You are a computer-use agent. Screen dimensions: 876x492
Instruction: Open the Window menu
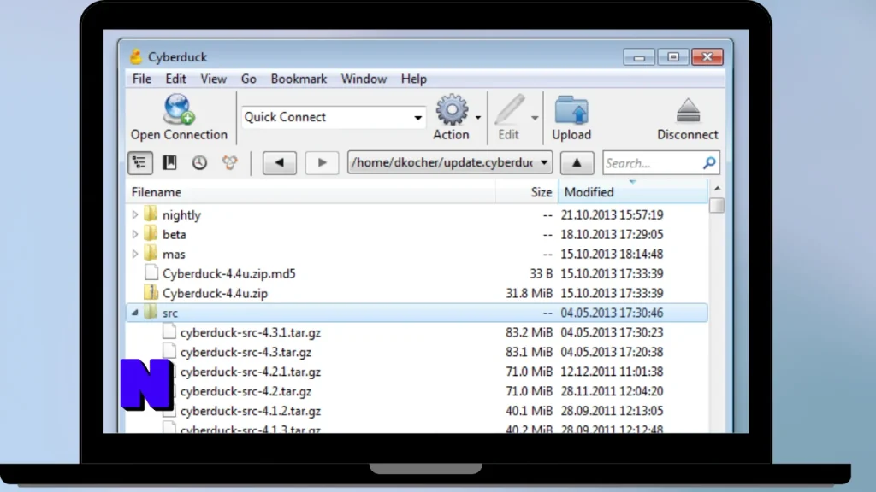[x=364, y=79]
